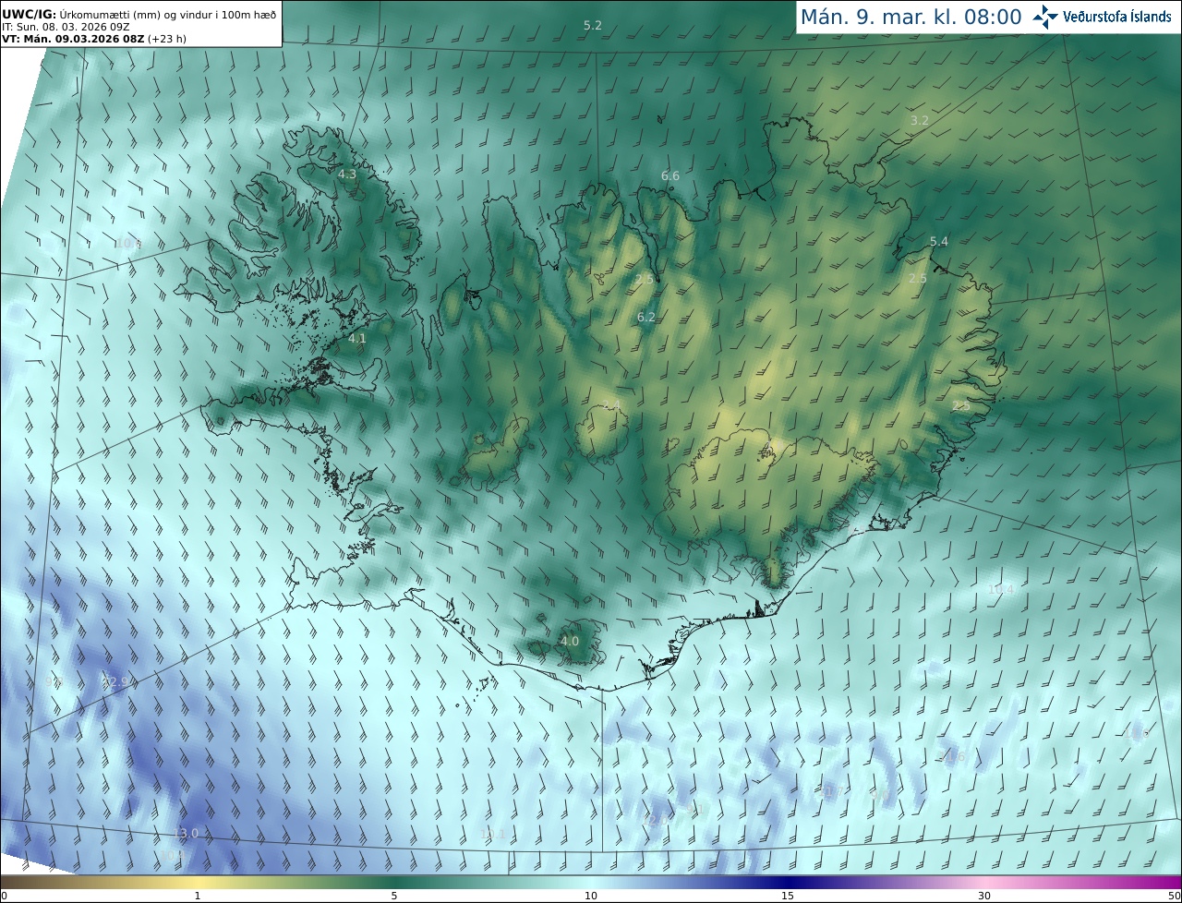1182x903 pixels.
Task: Click the 4.1 value near Breiðafjörður
Action: point(357,339)
